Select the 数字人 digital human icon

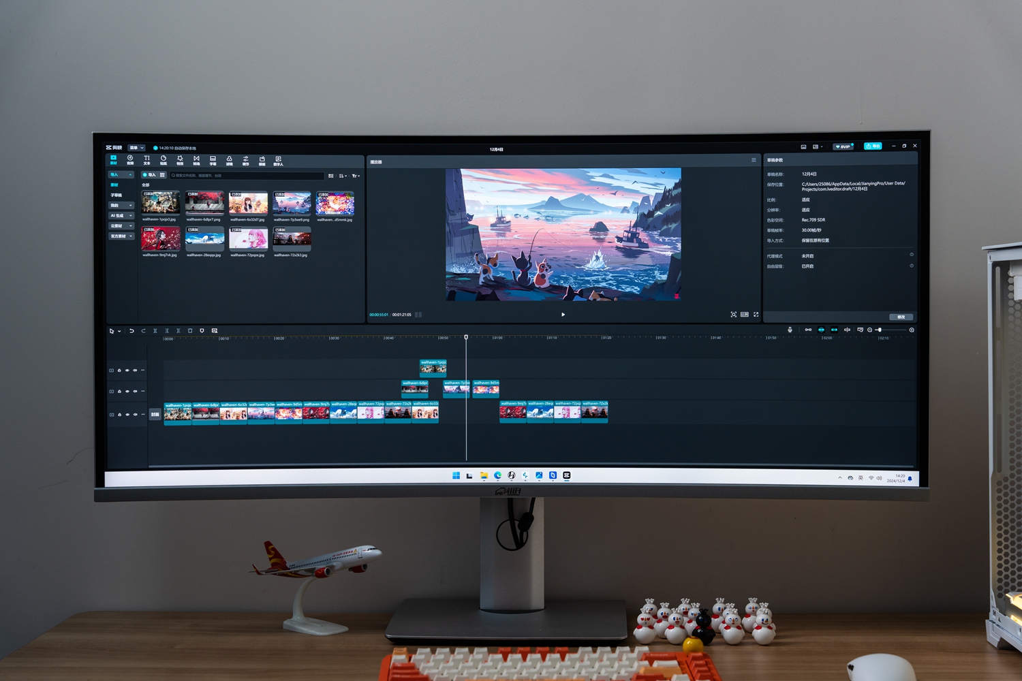tap(278, 161)
